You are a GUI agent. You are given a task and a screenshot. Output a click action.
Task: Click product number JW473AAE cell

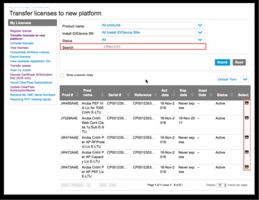(69, 167)
